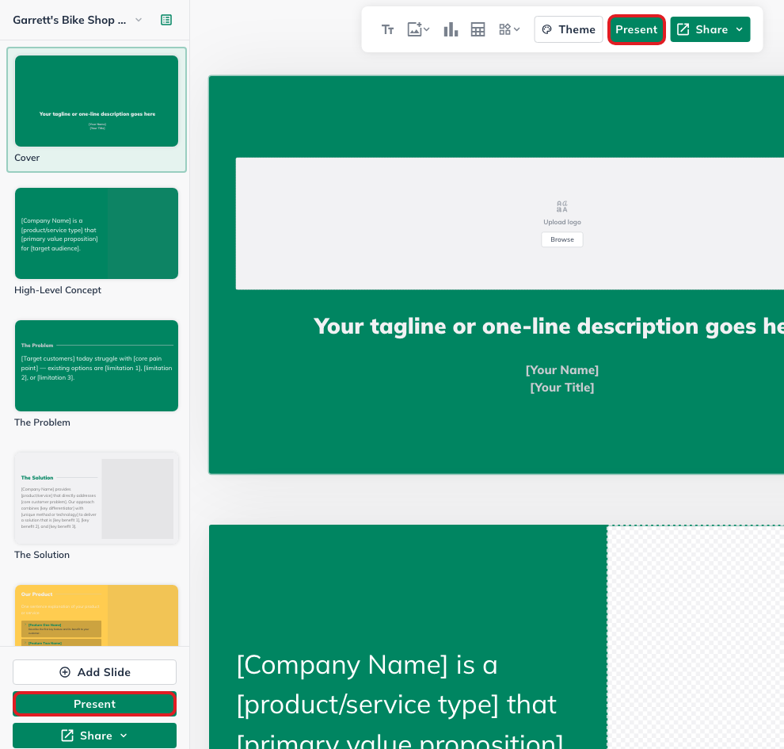Image resolution: width=784 pixels, height=749 pixels.
Task: Click The Solution slide label
Action: [42, 555]
